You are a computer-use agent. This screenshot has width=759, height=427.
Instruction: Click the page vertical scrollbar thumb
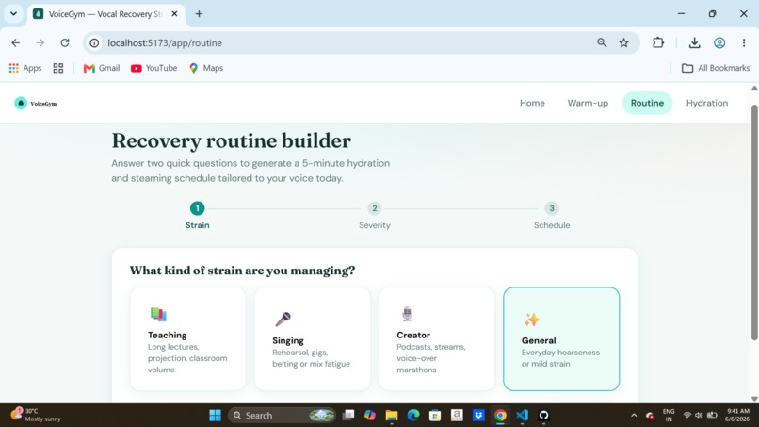[x=754, y=222]
